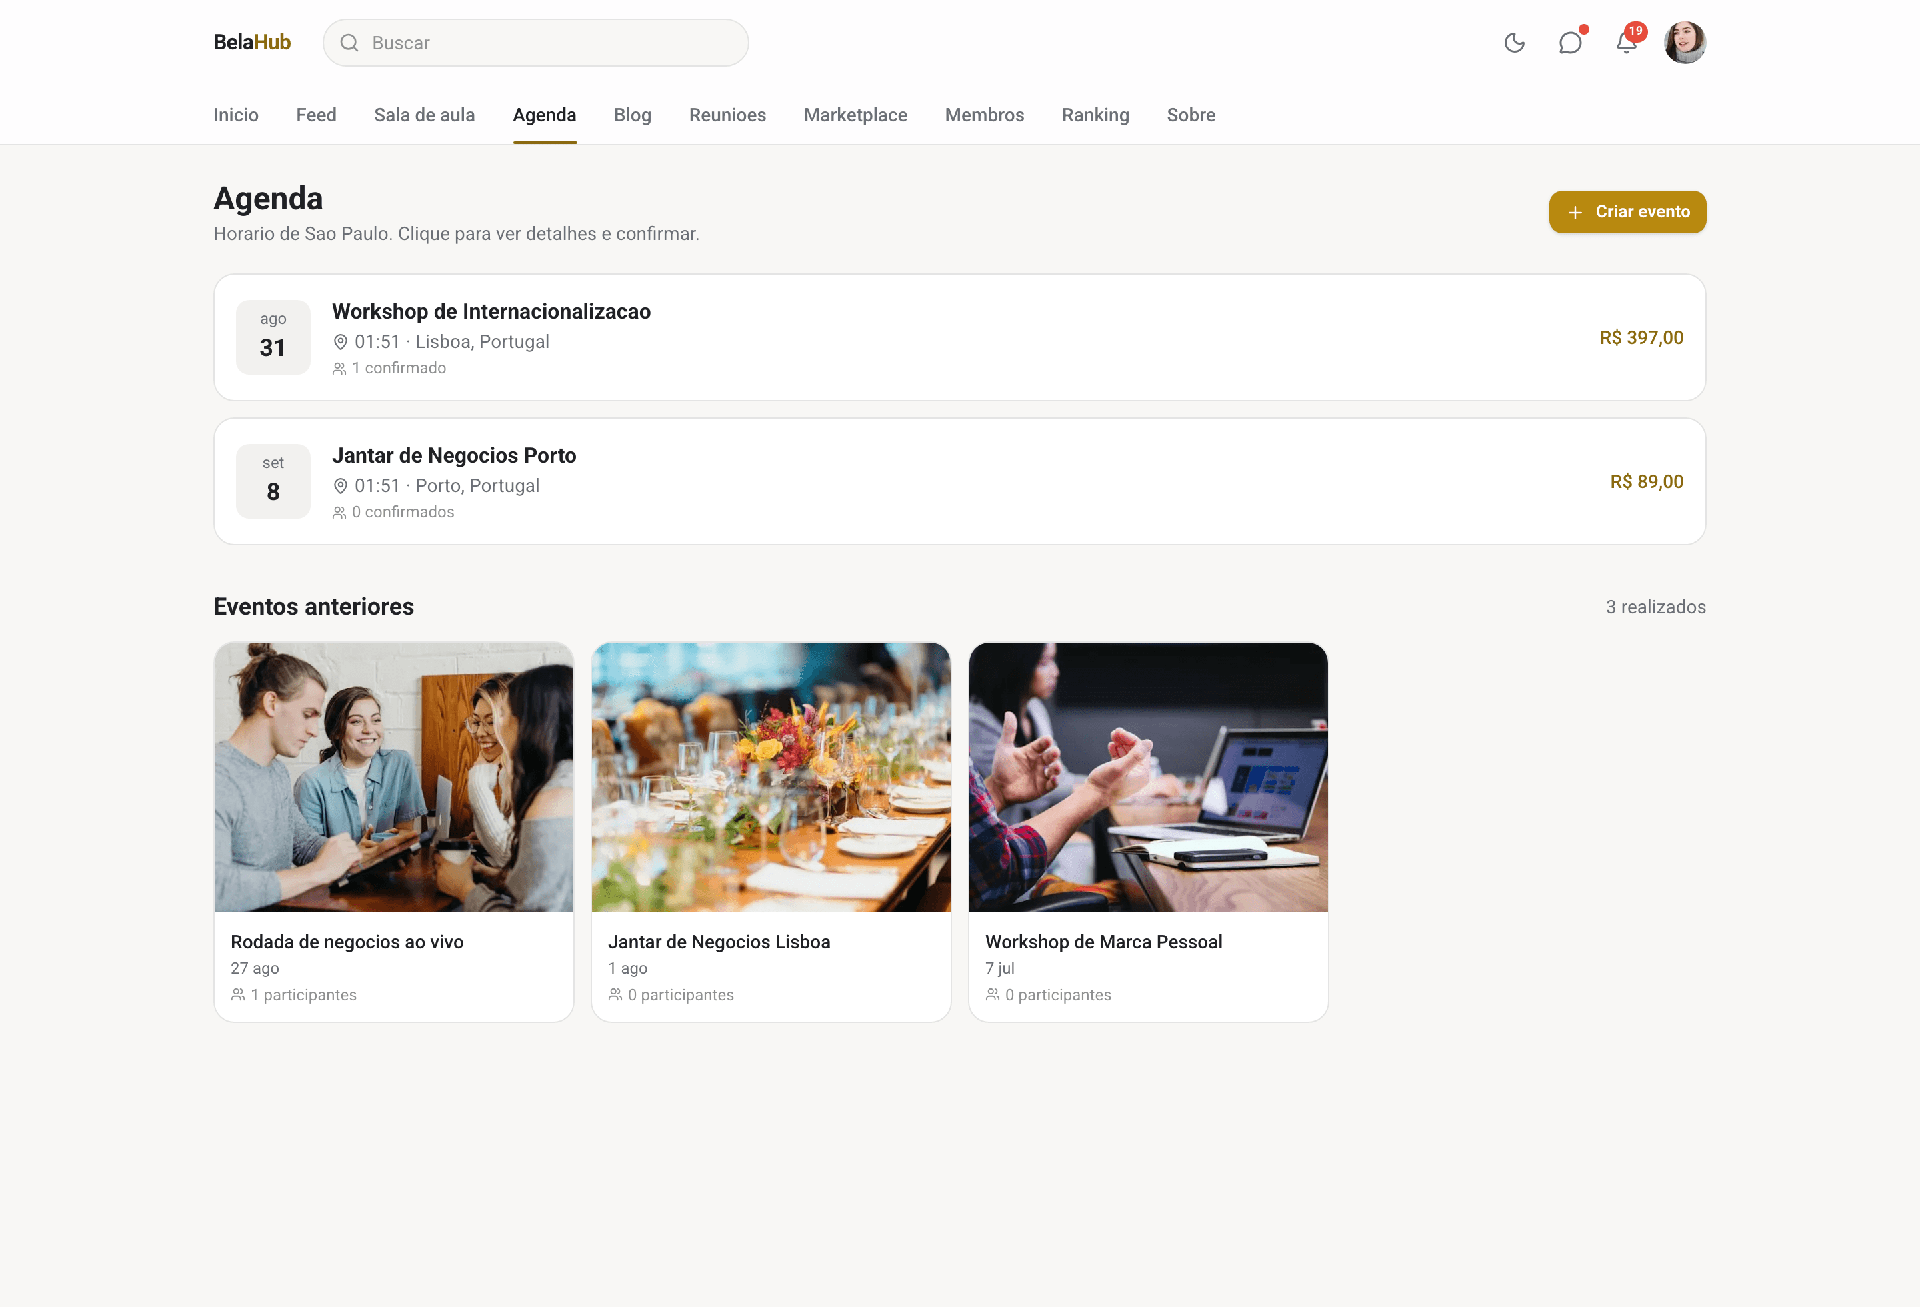Open the Workshop de Marca Pessoal photo
The height and width of the screenshot is (1307, 1920).
[x=1149, y=778]
